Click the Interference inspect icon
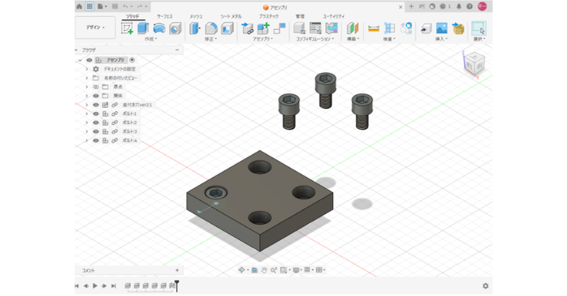567x296 pixels. point(389,28)
